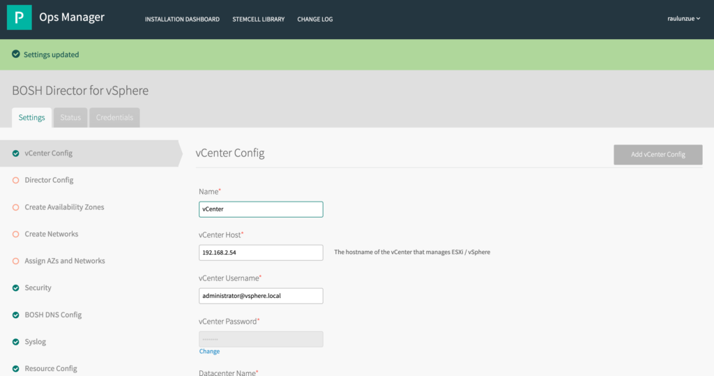Click the Ops Manager title
Viewport: 714px width, 376px height.
[72, 17]
